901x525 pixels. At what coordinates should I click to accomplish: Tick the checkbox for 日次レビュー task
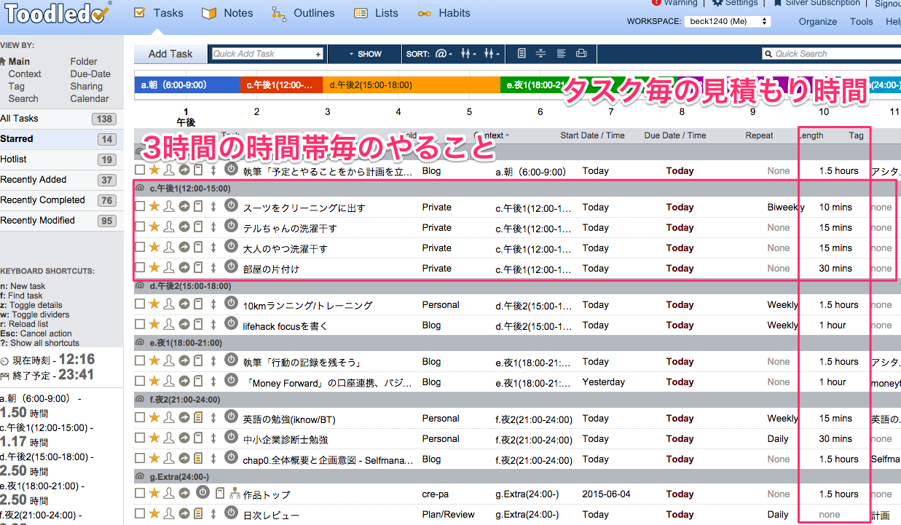click(x=140, y=515)
